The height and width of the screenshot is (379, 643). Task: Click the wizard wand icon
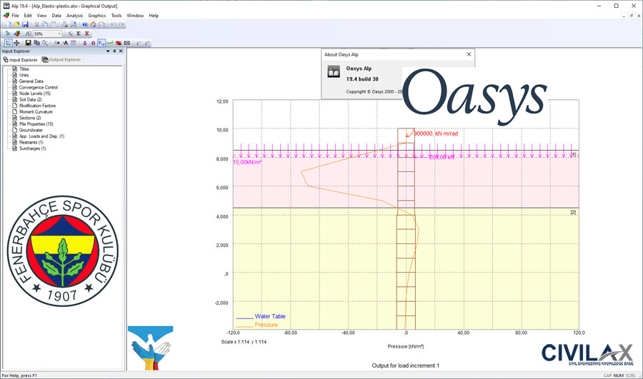(71, 34)
